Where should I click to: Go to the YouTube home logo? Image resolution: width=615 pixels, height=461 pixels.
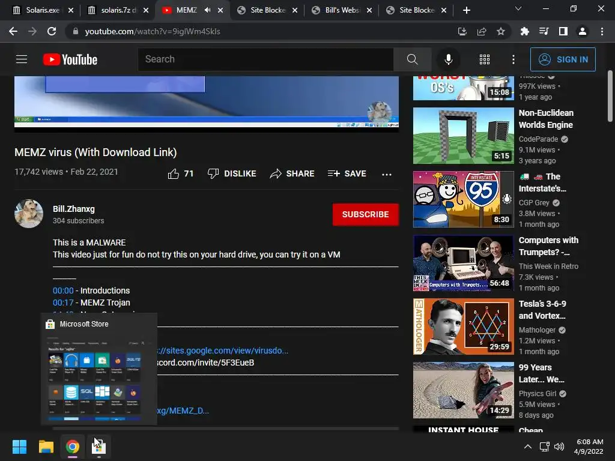(70, 59)
